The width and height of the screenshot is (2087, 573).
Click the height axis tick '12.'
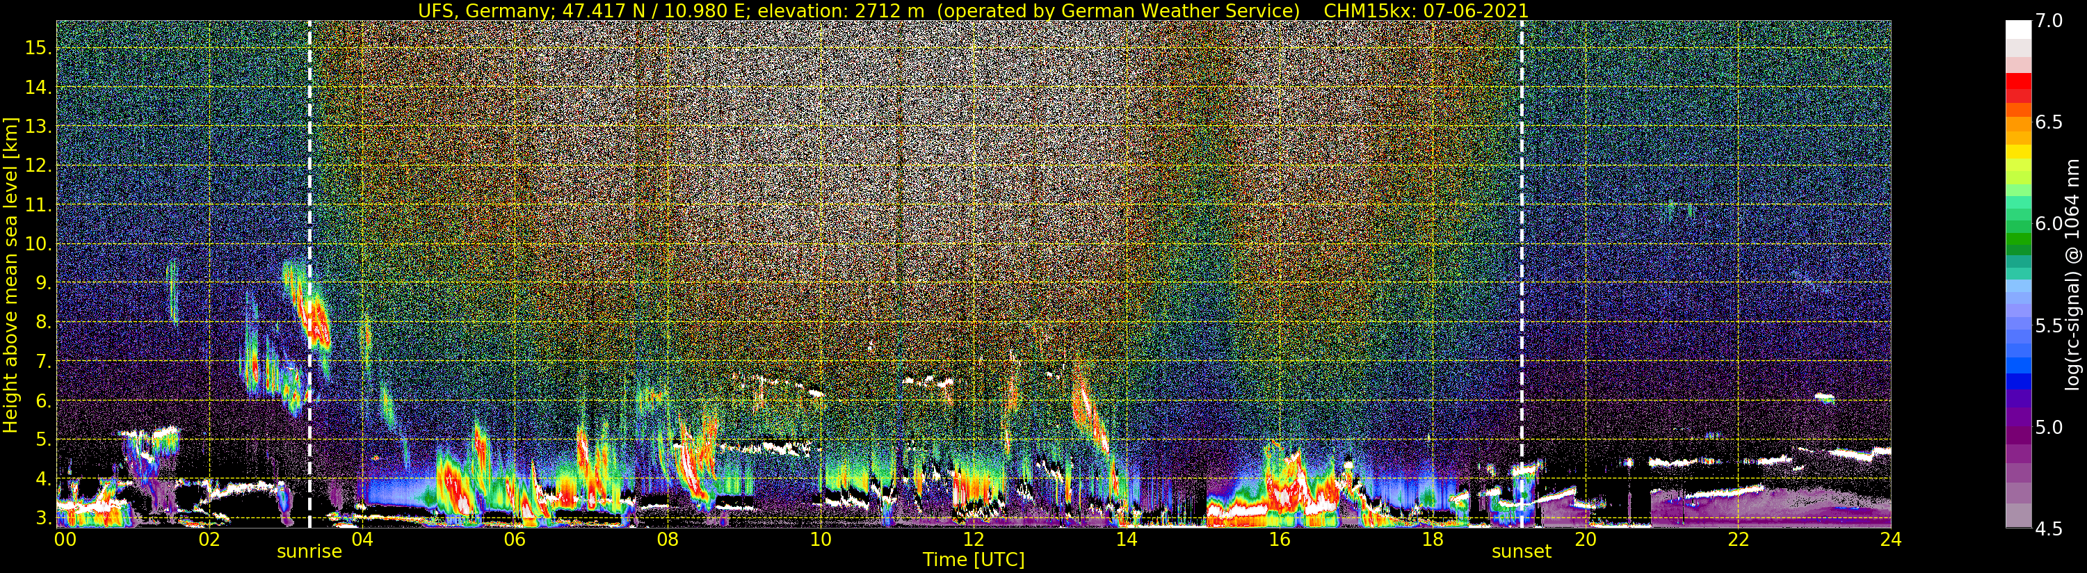coord(38,166)
